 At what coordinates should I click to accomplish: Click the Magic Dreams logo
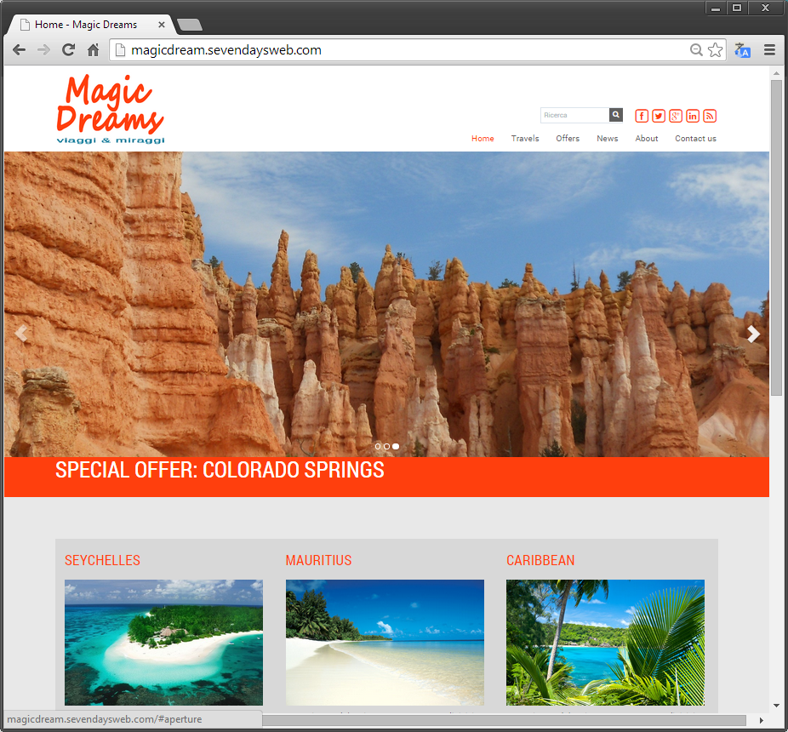[111, 109]
